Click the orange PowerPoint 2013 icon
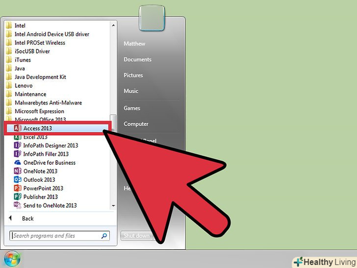This screenshot has width=357, height=268. pyautogui.click(x=18, y=188)
